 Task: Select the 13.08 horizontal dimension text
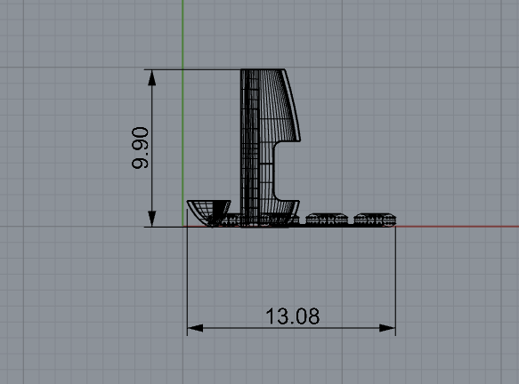click(293, 316)
